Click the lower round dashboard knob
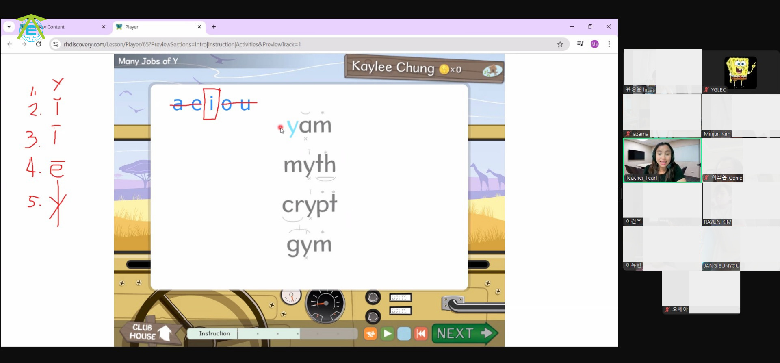The height and width of the screenshot is (363, 780). tap(373, 316)
